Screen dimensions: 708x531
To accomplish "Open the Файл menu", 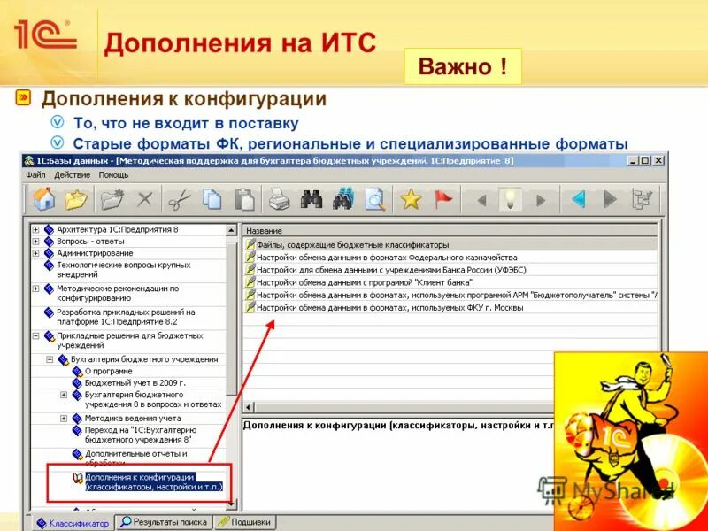I will [x=35, y=175].
